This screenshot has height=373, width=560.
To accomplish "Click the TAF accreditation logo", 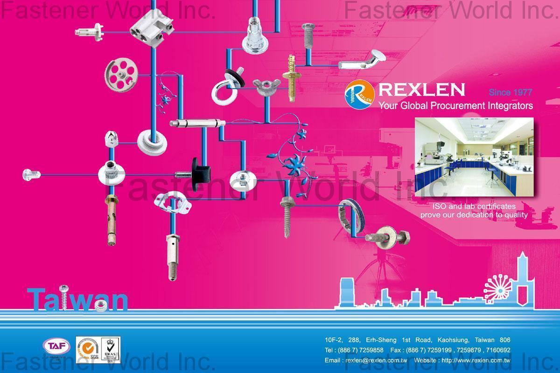I will coord(56,346).
